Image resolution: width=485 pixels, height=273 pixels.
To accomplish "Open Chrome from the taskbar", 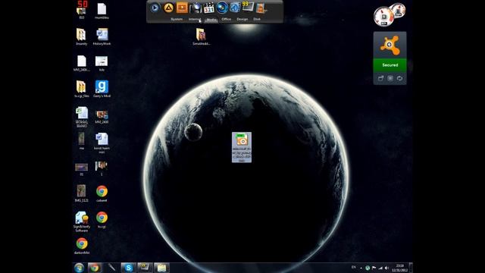I will click(94, 268).
